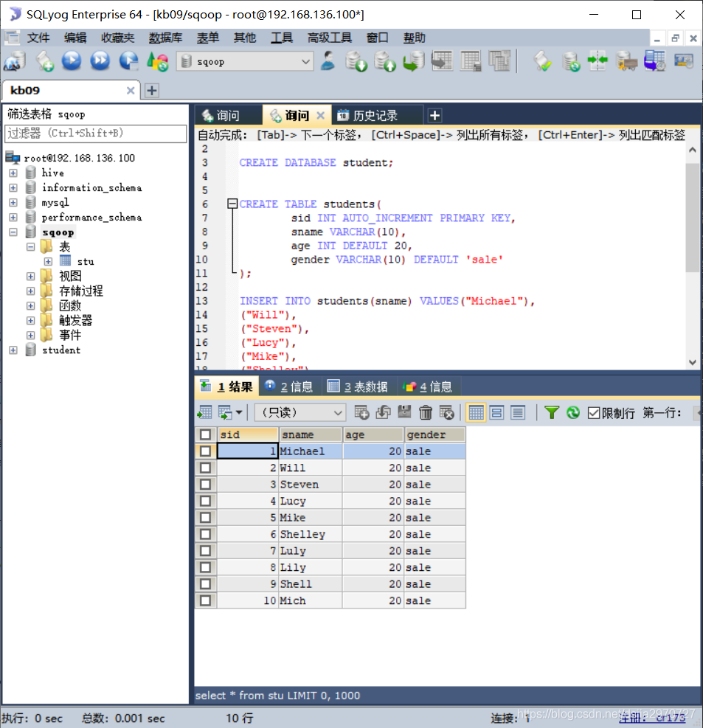Click the execute and edit resultset icon
Screen dimensions: 703x728
coord(128,61)
